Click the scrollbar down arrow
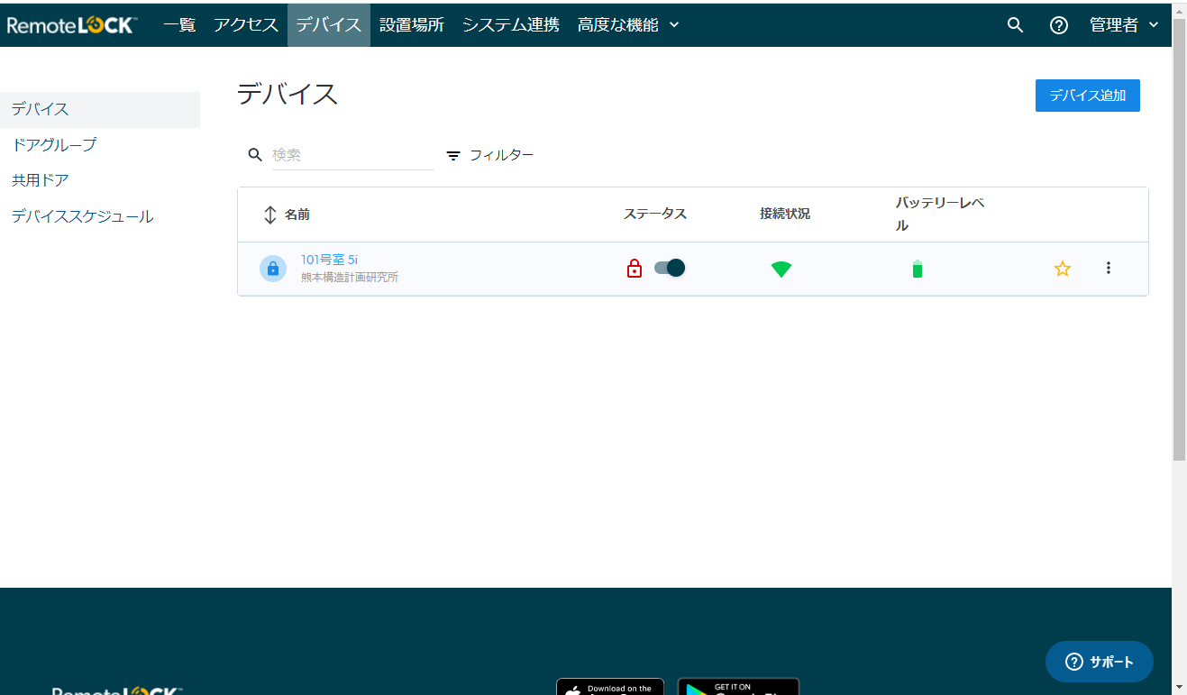Viewport: 1187px width, 695px height. [1179, 687]
